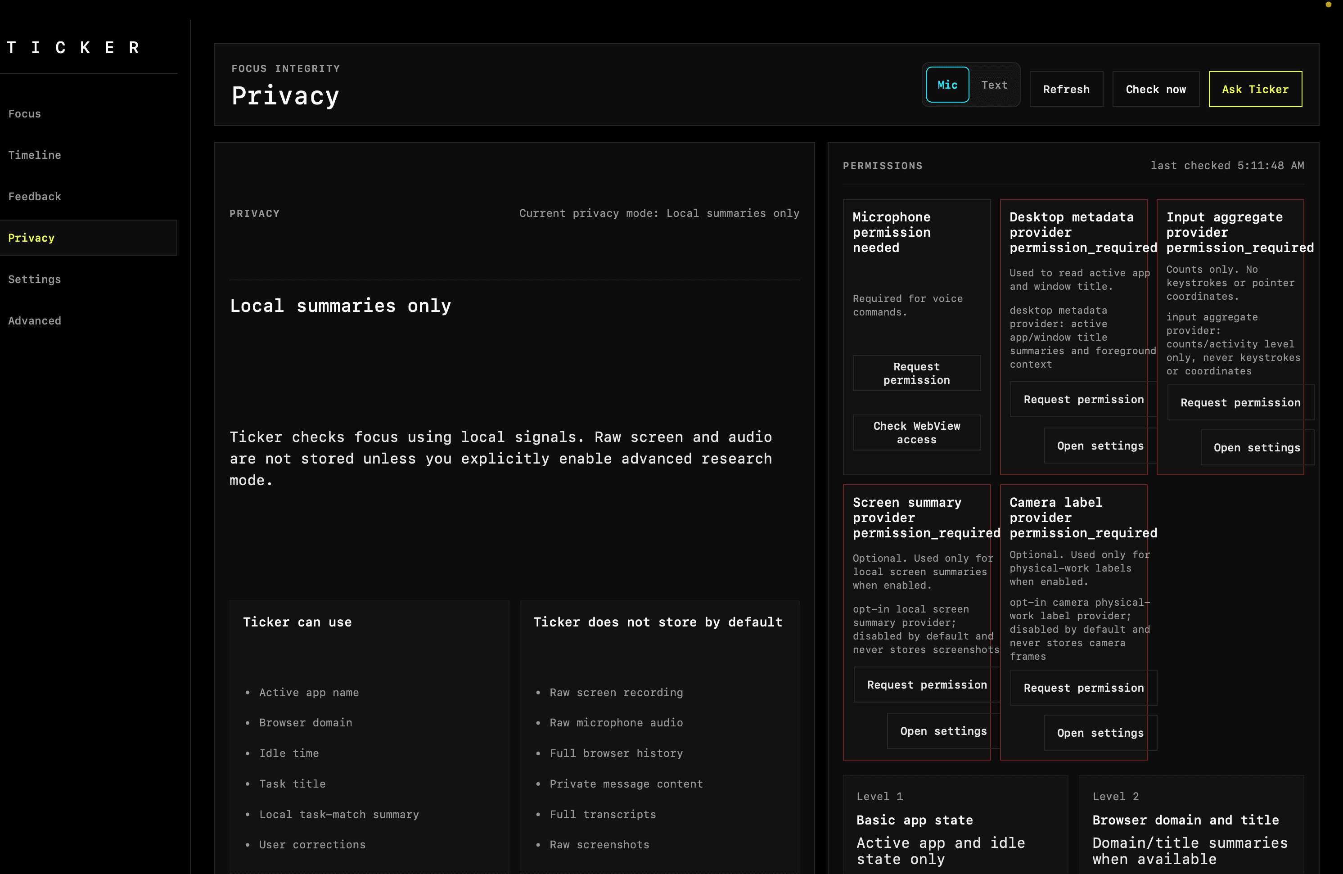This screenshot has height=874, width=1343.
Task: Click the Check now button
Action: coord(1156,89)
